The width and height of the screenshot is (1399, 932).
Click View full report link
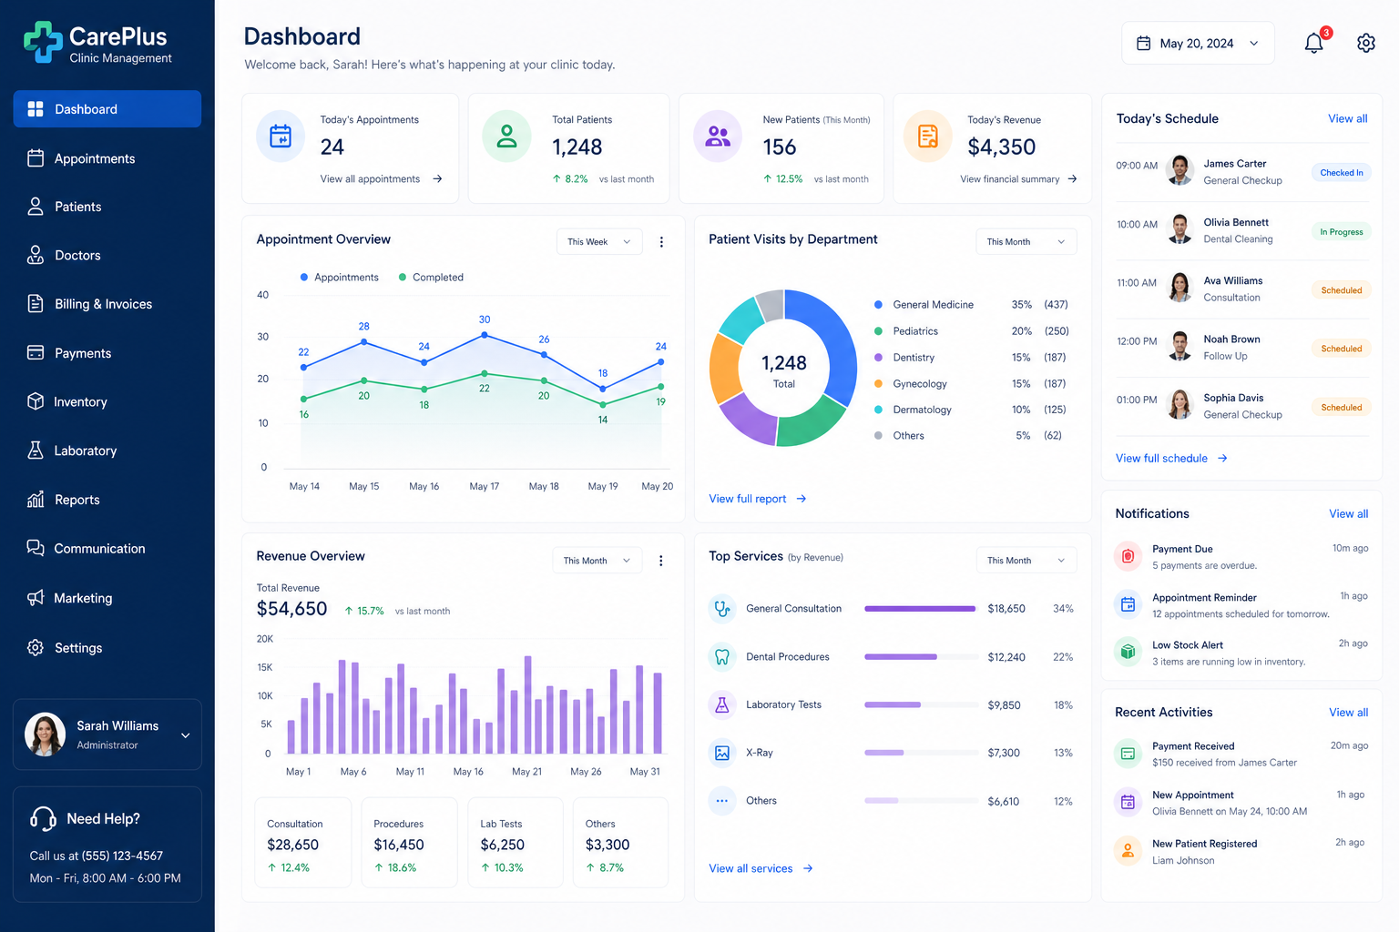pyautogui.click(x=757, y=499)
